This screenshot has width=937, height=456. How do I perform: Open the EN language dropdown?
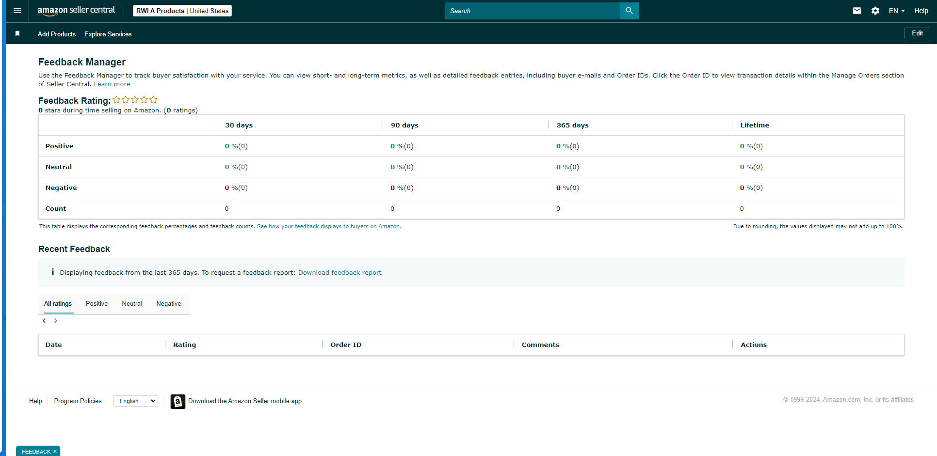(897, 11)
